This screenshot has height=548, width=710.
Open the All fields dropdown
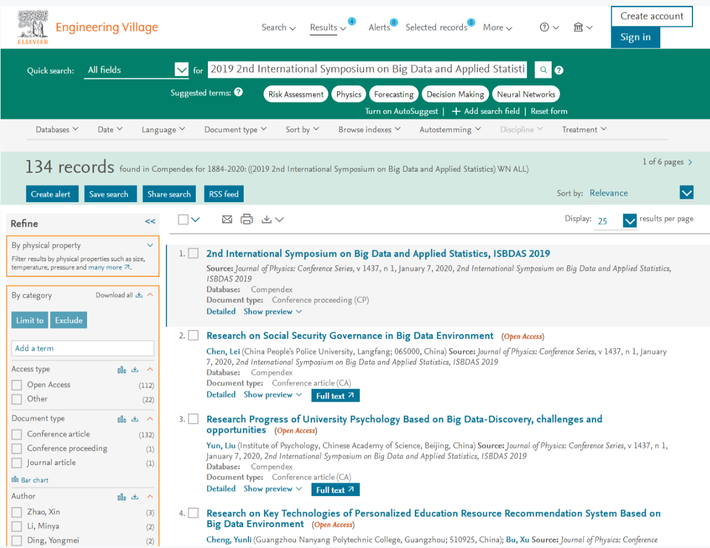pyautogui.click(x=136, y=70)
